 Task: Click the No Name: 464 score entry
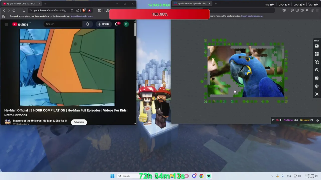click(291, 120)
